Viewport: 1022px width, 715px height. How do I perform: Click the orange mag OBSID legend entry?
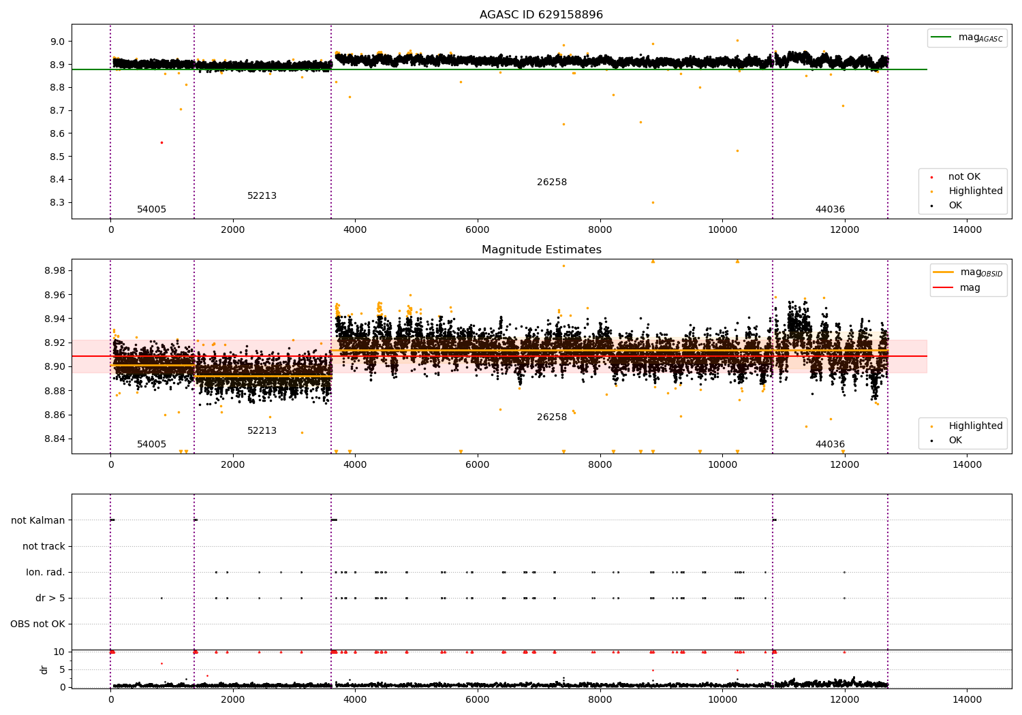pyautogui.click(x=967, y=272)
